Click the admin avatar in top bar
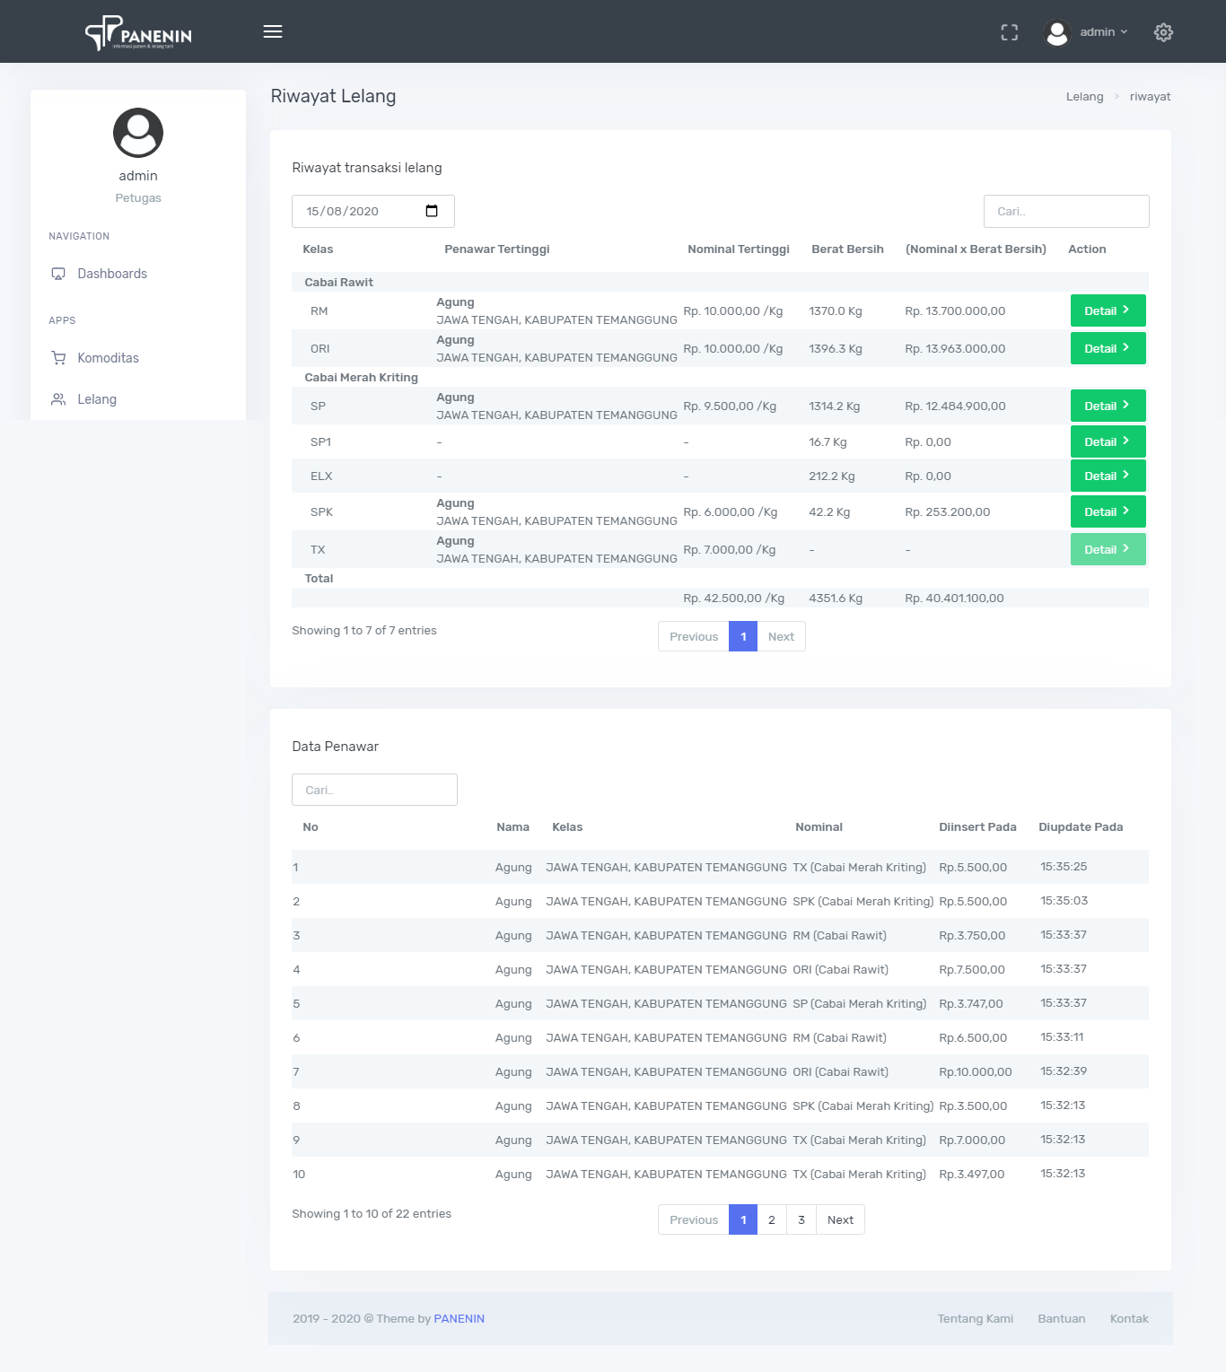Screen dimensions: 1226x1372 coord(1057,32)
